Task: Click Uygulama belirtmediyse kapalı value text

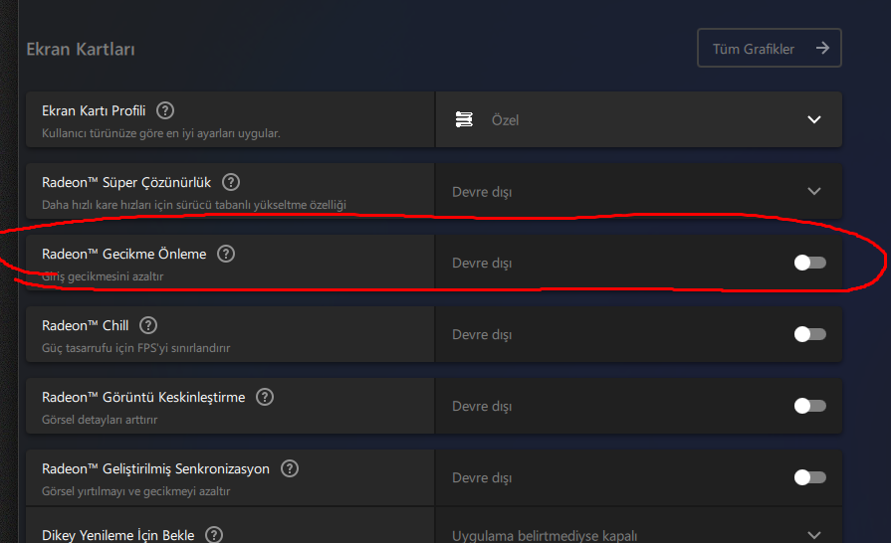Action: click(x=545, y=536)
